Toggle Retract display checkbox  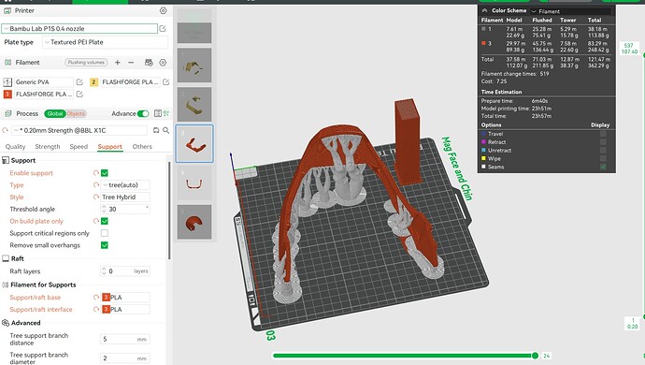click(x=603, y=142)
